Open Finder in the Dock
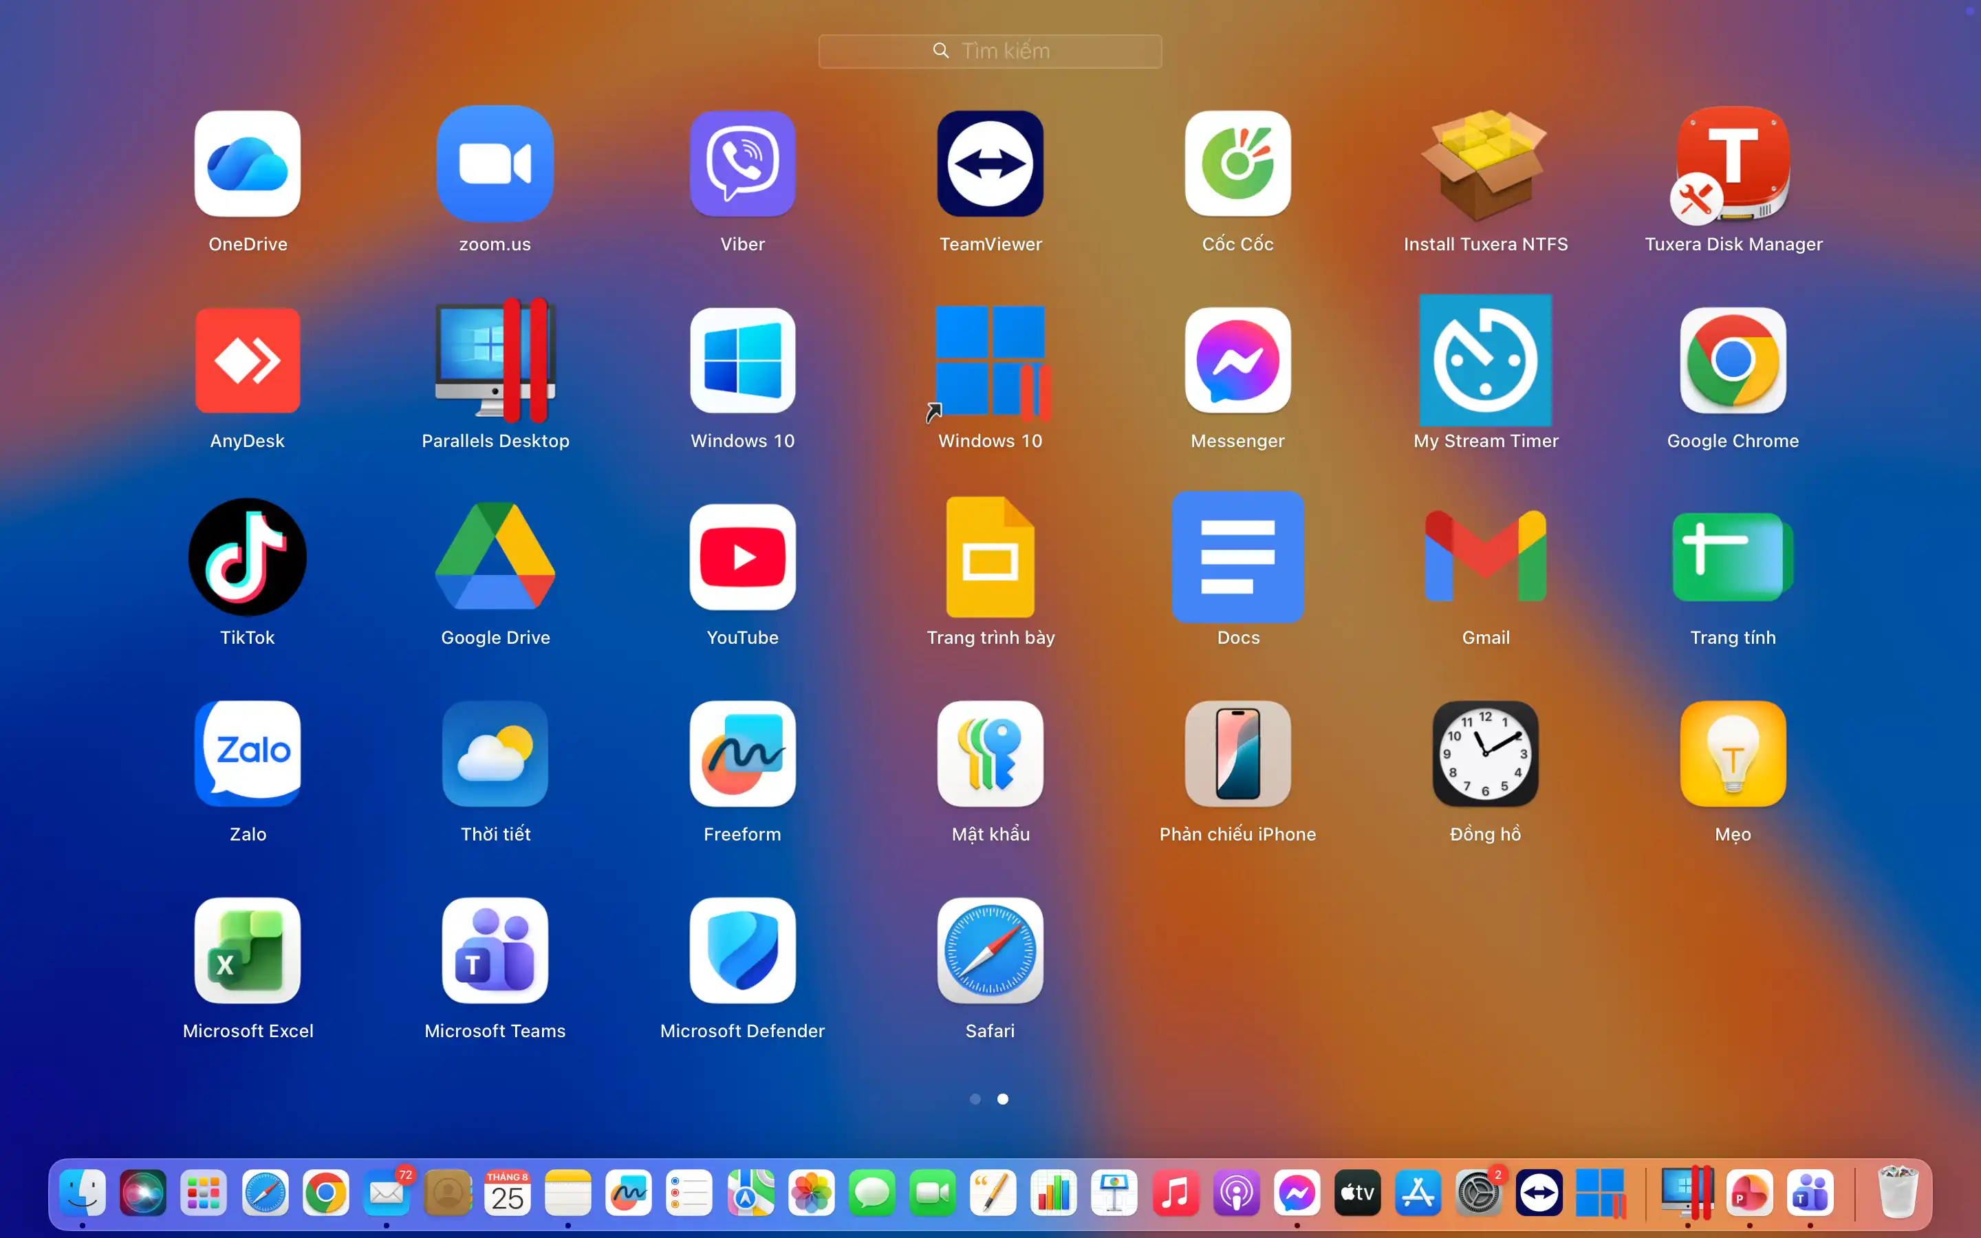1981x1238 pixels. tap(83, 1193)
